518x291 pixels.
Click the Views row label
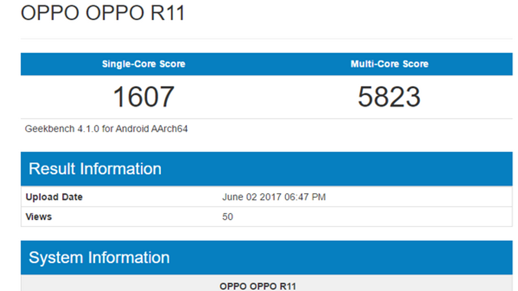(x=39, y=217)
